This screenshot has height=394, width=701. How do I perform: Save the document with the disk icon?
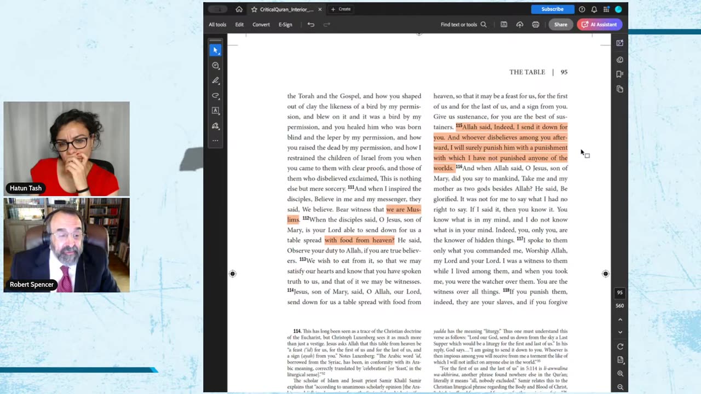click(504, 25)
